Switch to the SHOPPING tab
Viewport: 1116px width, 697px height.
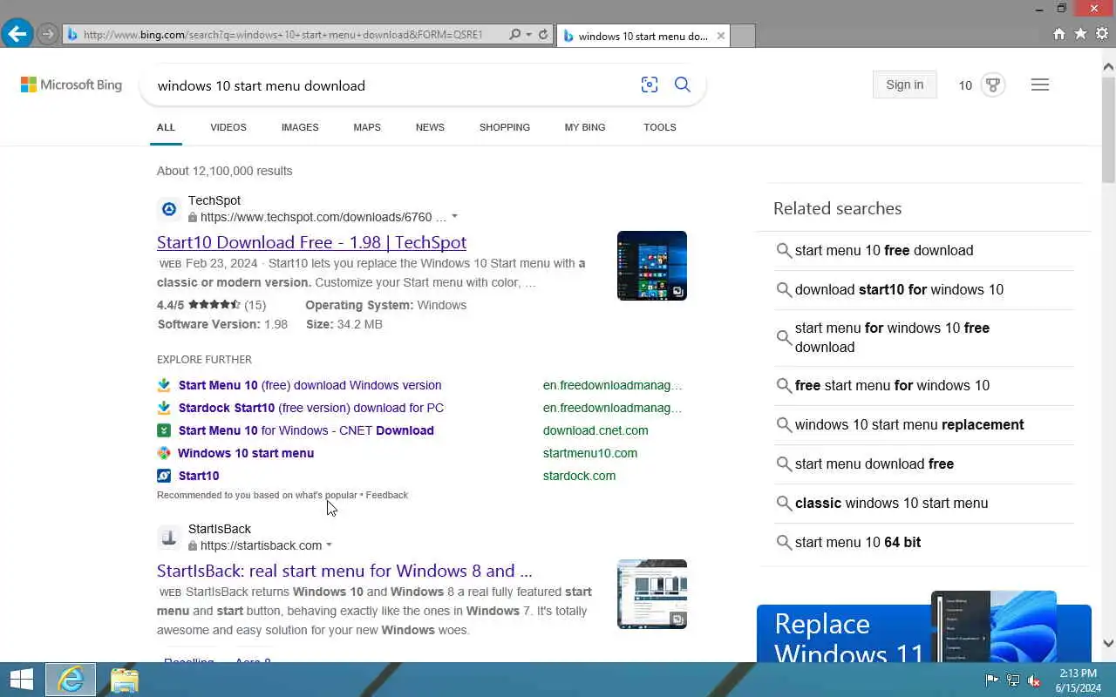coord(505,127)
